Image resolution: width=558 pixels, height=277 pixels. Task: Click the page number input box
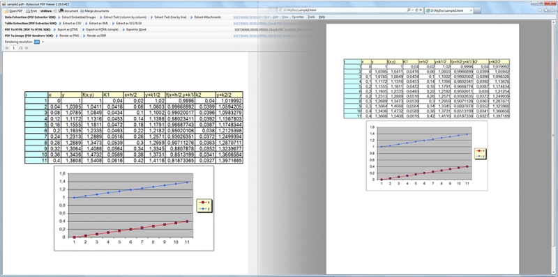13,48
